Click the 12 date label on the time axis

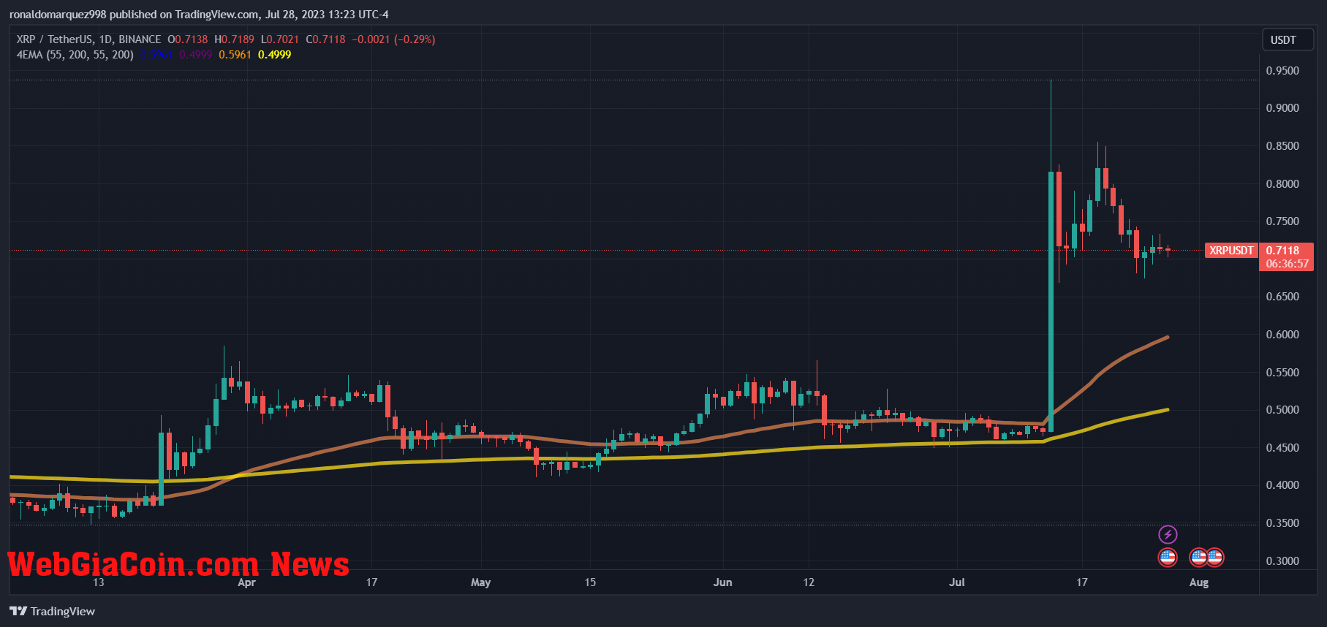pos(809,582)
